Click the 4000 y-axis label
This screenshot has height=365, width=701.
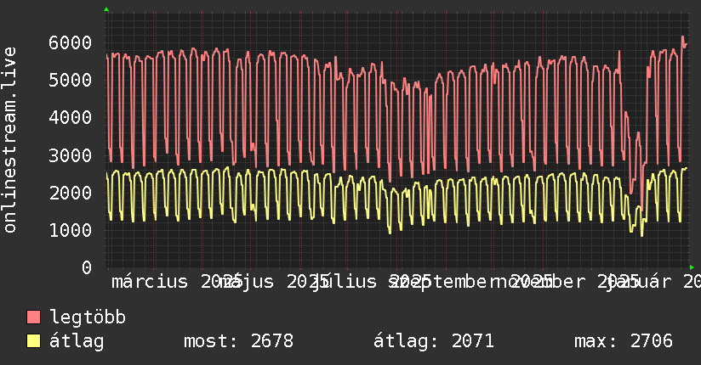(71, 118)
